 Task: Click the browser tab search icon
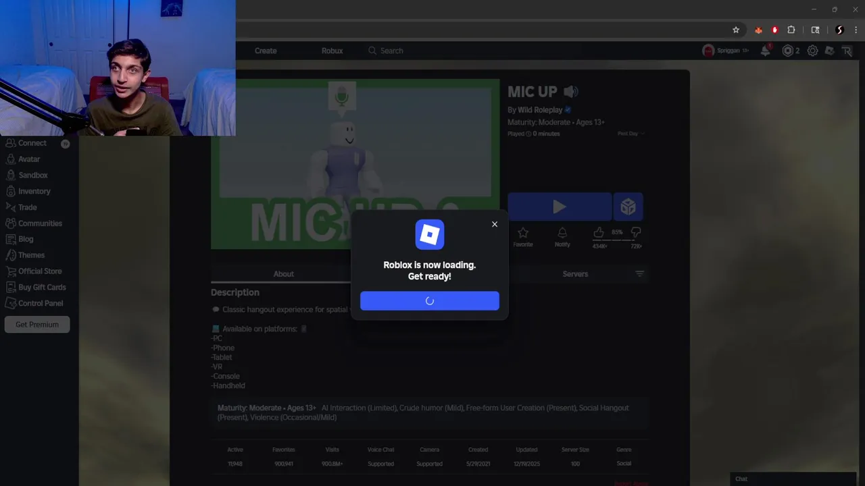816,30
